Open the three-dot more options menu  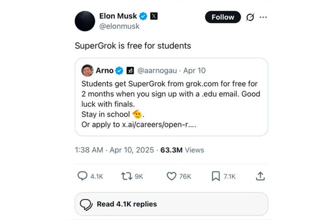(x=263, y=17)
